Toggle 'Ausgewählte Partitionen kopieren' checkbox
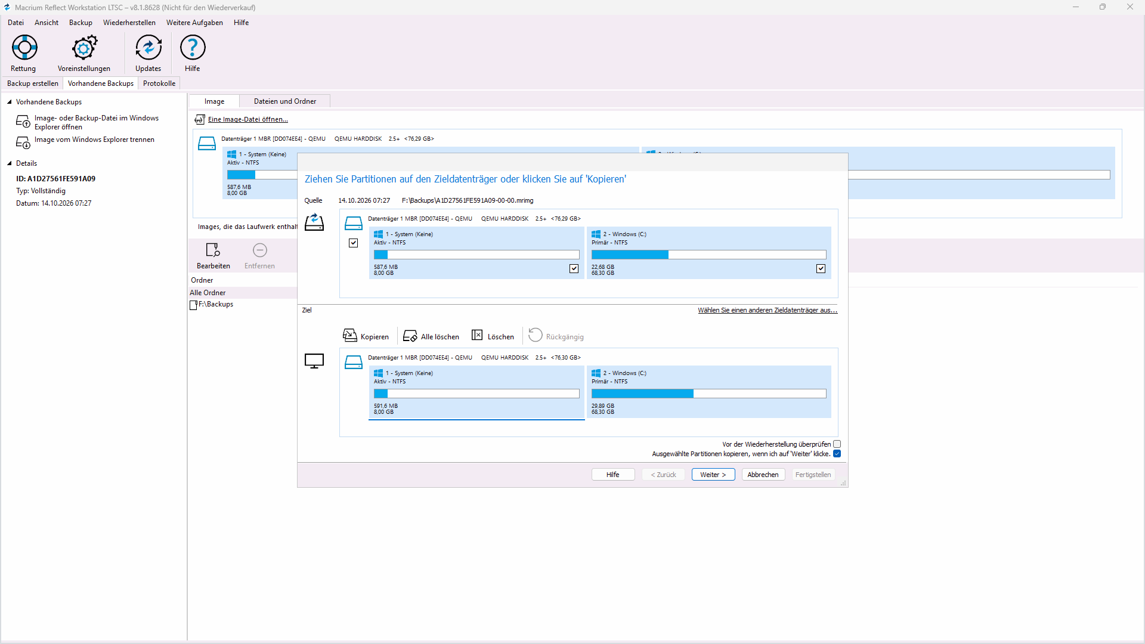Viewport: 1145px width, 644px height. point(837,454)
